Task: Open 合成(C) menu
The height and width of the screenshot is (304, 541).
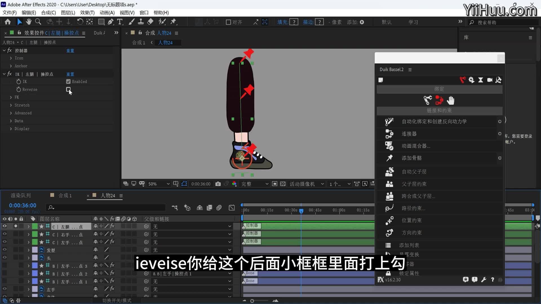Action: pyautogui.click(x=48, y=13)
